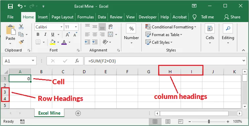Toggle Middle Align

95,27
